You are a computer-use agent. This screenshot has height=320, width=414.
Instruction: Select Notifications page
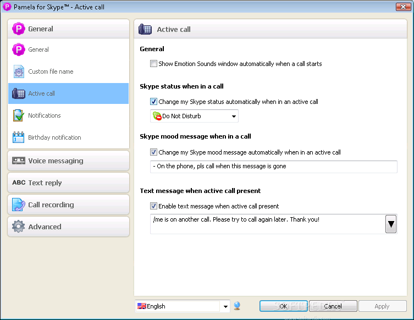pos(69,115)
